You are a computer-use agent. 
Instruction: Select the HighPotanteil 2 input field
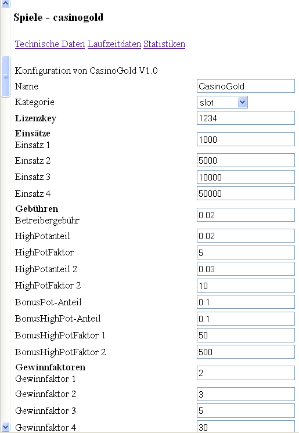pos(246,269)
